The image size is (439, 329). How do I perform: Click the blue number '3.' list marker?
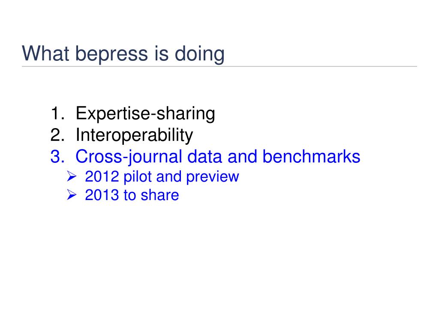coord(58,156)
